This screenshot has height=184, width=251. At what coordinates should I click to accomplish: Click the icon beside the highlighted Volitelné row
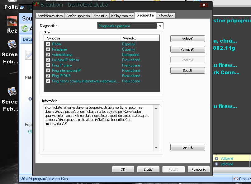pyautogui.click(x=217, y=158)
